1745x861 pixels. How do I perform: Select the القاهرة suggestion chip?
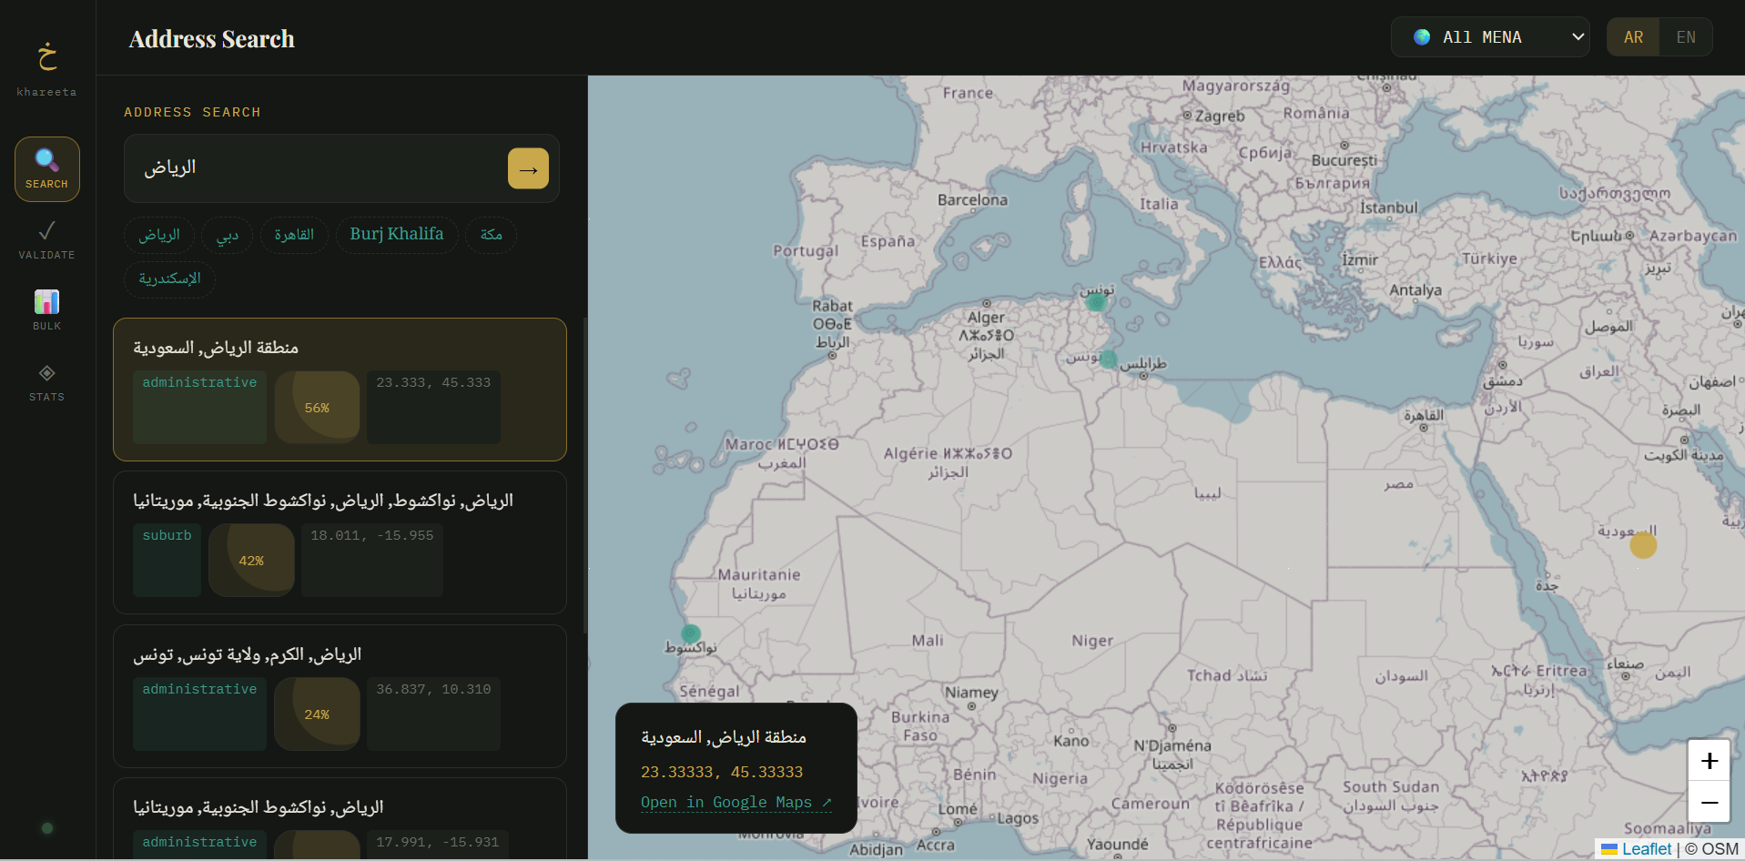point(294,235)
